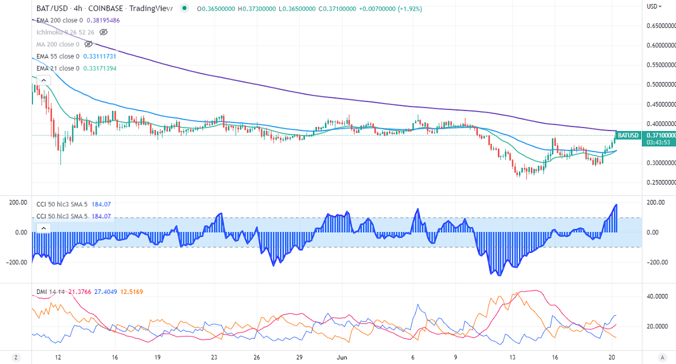Select the EMA 200 close indicator label
The height and width of the screenshot is (364, 676).
tap(60, 21)
